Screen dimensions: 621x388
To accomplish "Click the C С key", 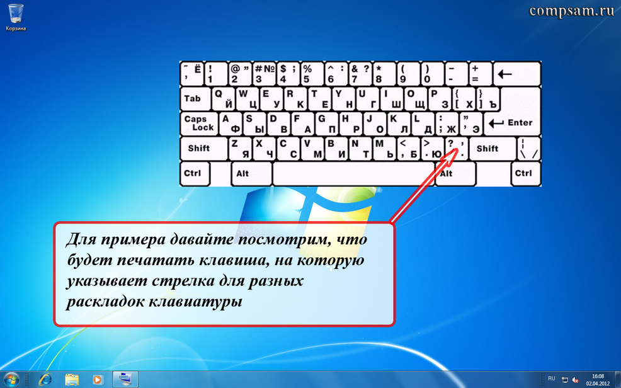I will pyautogui.click(x=288, y=149).
